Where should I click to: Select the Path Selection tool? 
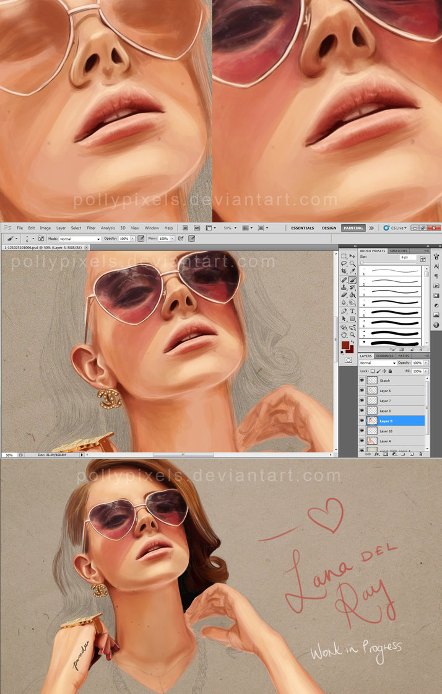[344, 318]
